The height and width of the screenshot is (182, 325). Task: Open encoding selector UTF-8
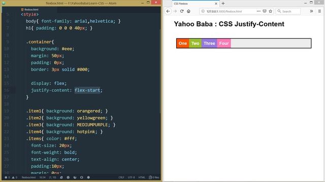(131, 177)
